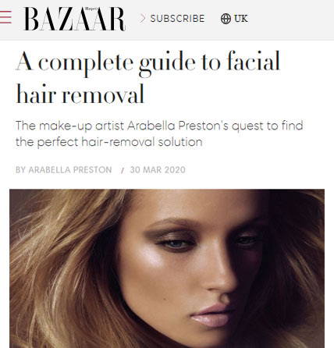Click the chevron arrow beside SUBSCRIBE

click(142, 19)
